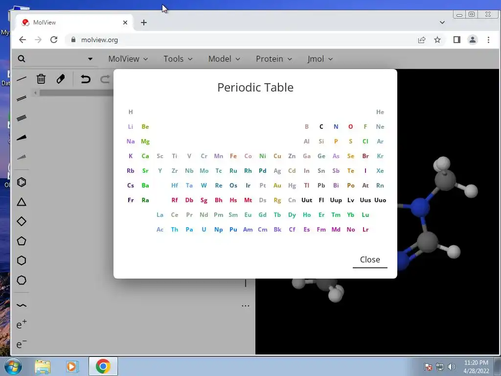Image resolution: width=501 pixels, height=376 pixels.
Task: Select Uuo element
Action: [380, 200]
